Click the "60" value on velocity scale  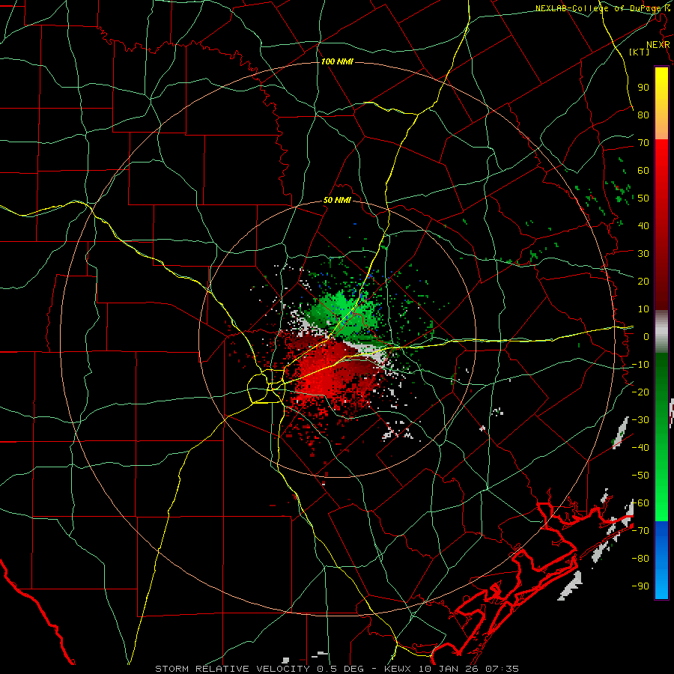pos(643,170)
